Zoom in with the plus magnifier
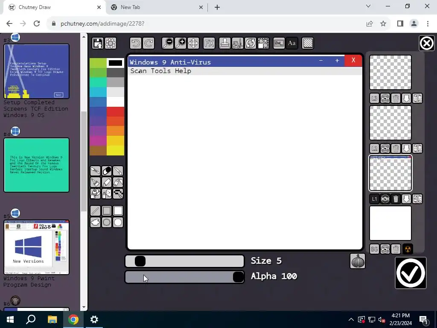This screenshot has height=328, width=437. 181,43
